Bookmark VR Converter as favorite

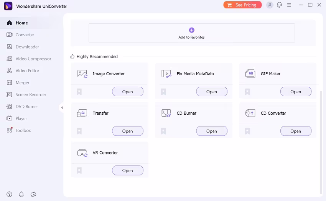[79, 170]
